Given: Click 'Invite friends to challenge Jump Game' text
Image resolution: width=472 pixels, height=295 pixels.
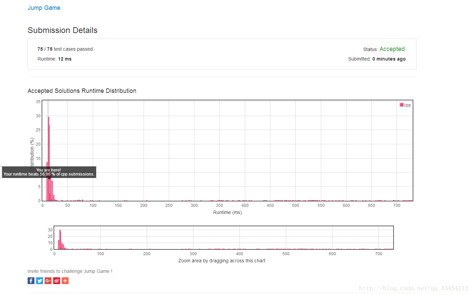Looking at the screenshot, I should (x=70, y=271).
